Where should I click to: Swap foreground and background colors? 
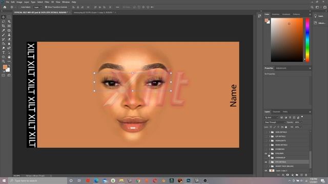click(x=9, y=66)
